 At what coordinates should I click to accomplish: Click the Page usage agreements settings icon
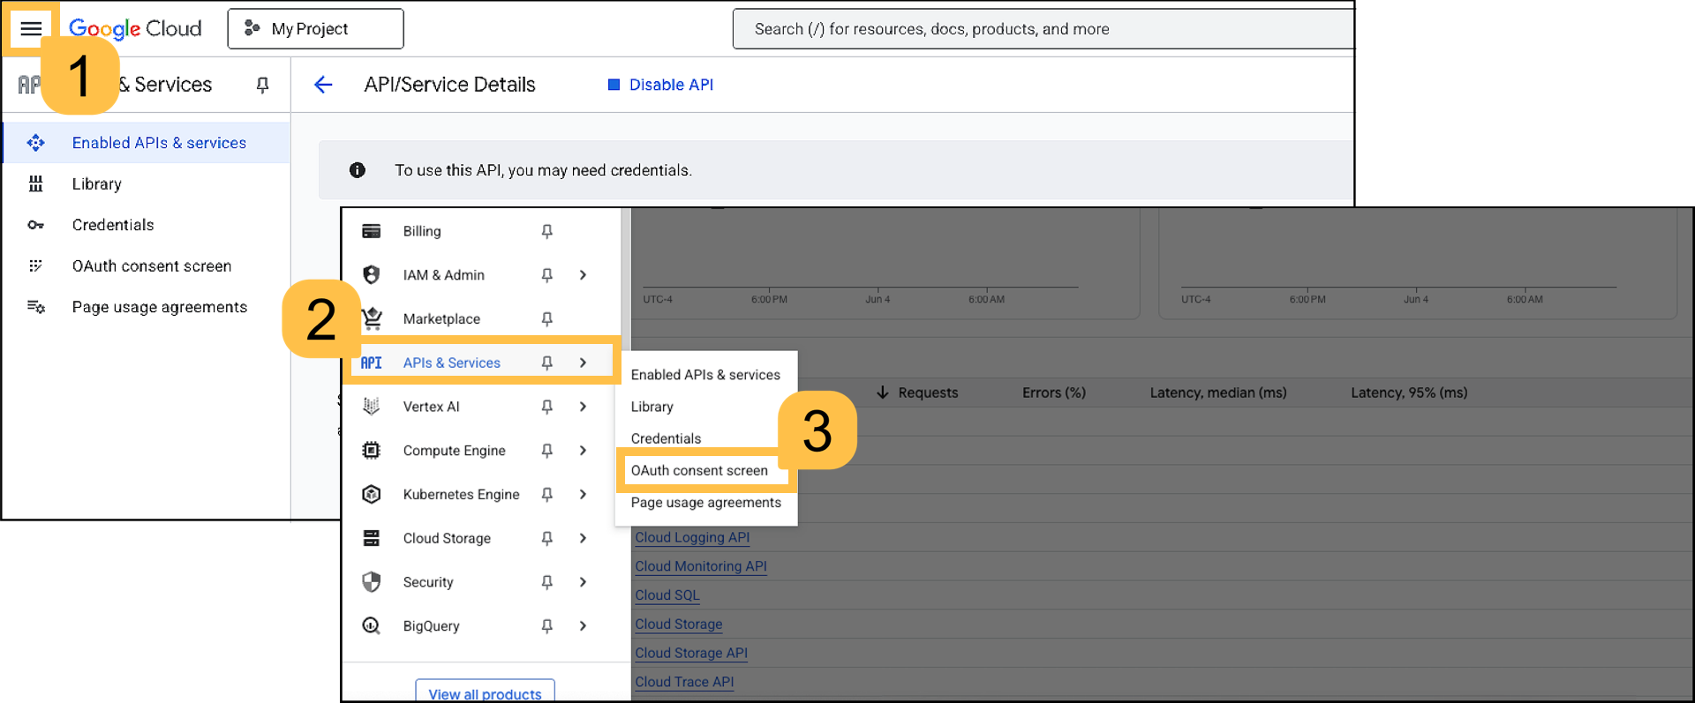pyautogui.click(x=35, y=307)
